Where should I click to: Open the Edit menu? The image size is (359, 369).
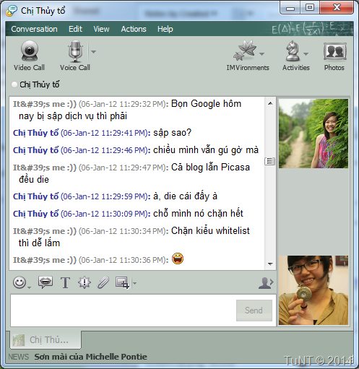[75, 29]
